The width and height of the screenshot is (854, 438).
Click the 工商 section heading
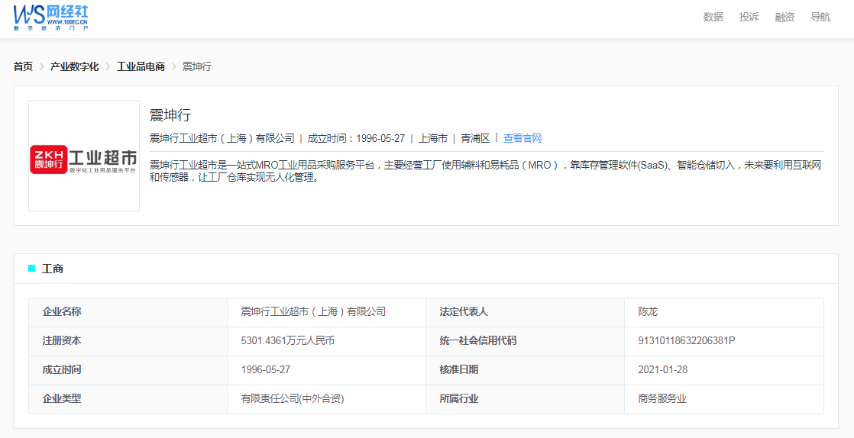coord(52,269)
